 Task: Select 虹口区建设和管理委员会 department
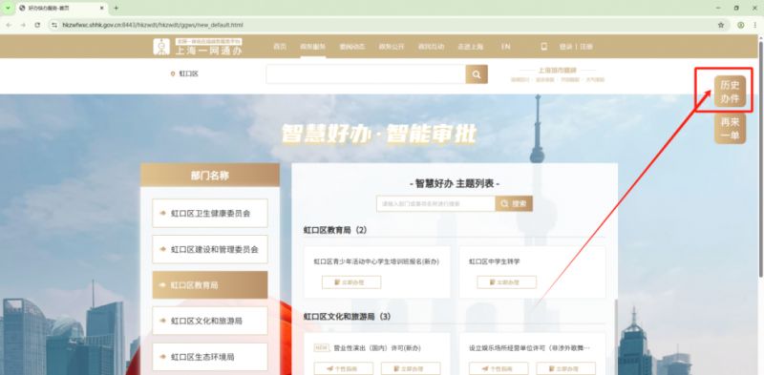[210, 249]
